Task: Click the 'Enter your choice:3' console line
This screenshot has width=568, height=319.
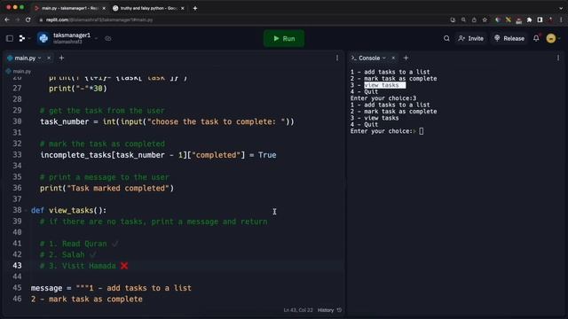Action: click(x=383, y=98)
